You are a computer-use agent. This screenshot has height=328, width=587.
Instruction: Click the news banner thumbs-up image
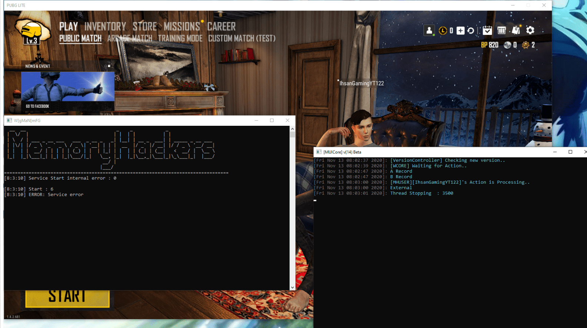[x=68, y=86]
